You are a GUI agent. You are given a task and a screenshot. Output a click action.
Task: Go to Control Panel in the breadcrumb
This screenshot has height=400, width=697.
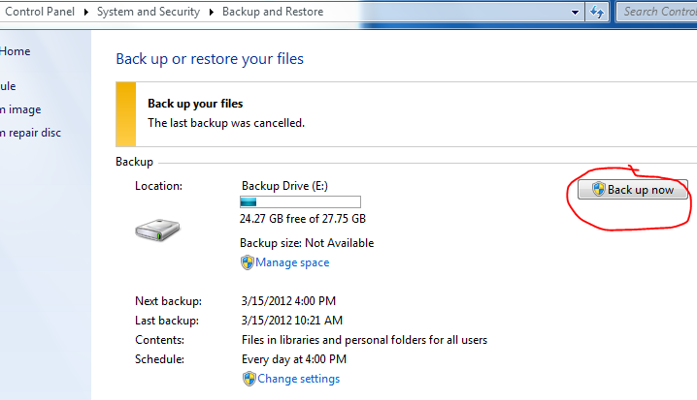point(42,12)
